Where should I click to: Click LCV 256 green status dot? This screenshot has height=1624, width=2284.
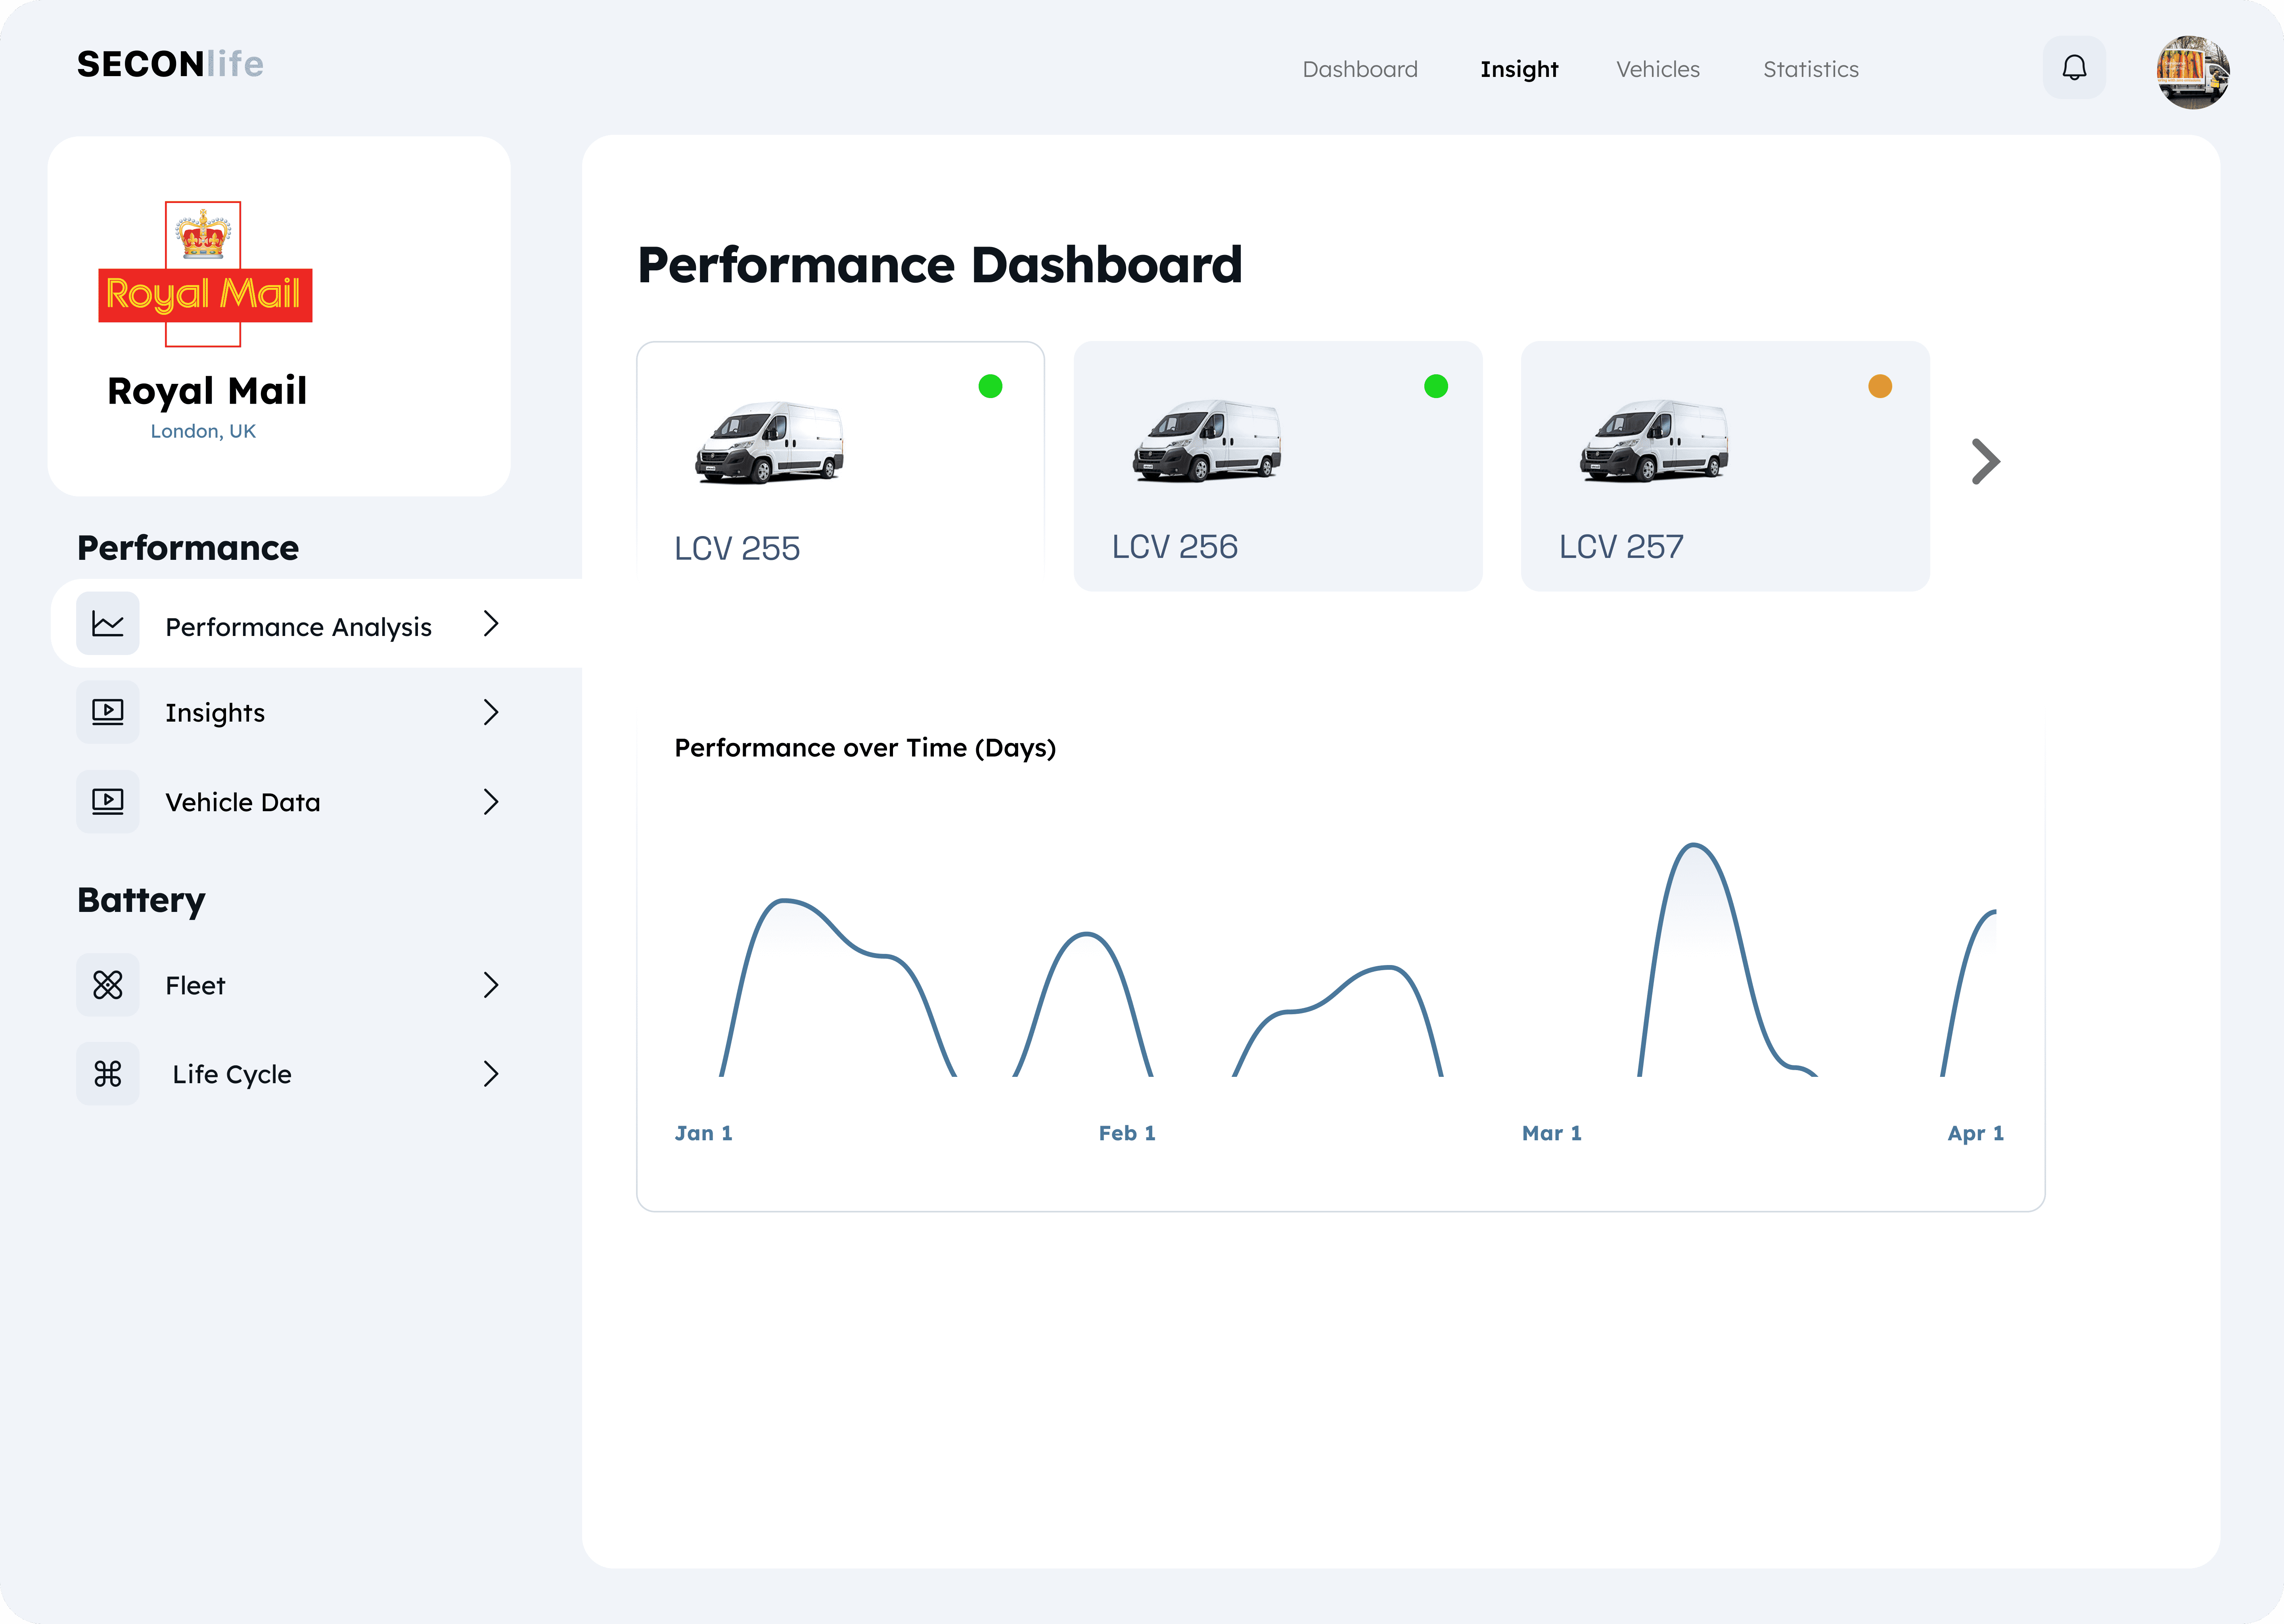(1436, 386)
